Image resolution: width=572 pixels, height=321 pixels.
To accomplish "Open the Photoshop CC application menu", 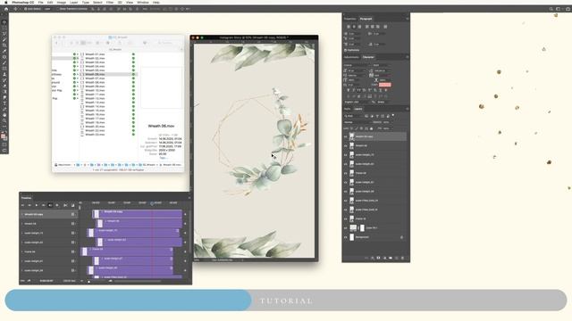I will click(x=23, y=2).
